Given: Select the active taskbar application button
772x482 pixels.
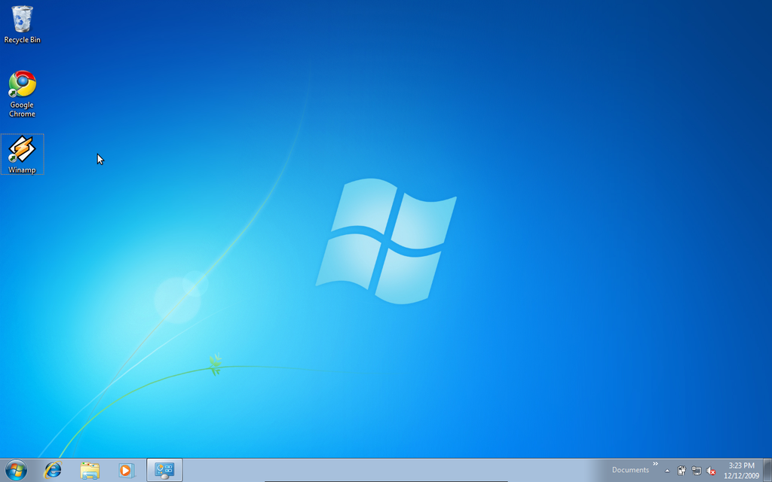Looking at the screenshot, I should pyautogui.click(x=163, y=470).
